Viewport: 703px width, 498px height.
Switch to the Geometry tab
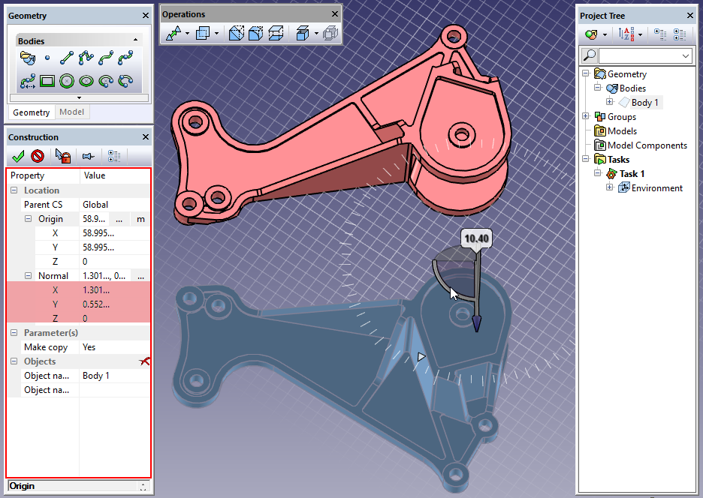click(x=31, y=112)
